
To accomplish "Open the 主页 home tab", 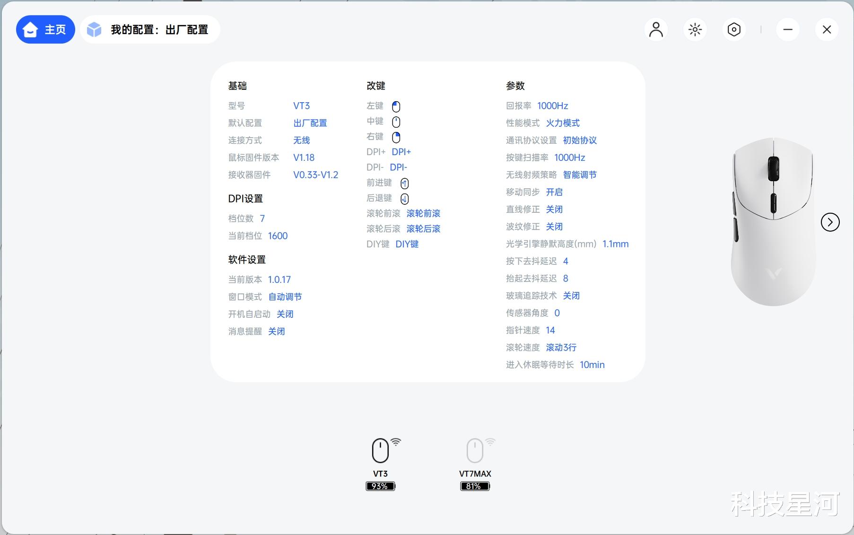I will 45,29.
